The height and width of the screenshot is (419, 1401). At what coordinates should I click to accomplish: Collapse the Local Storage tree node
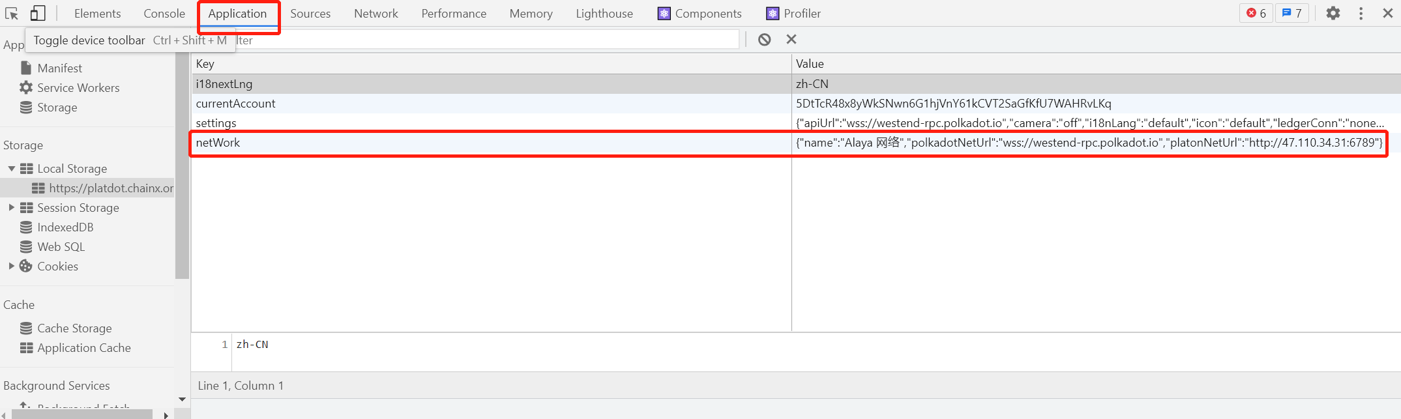click(x=11, y=168)
